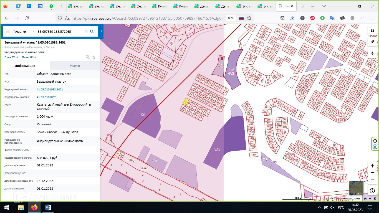Image resolution: width=379 pixels, height=213 pixels.
Task: Select the Информация tab
Action: (x=25, y=66)
